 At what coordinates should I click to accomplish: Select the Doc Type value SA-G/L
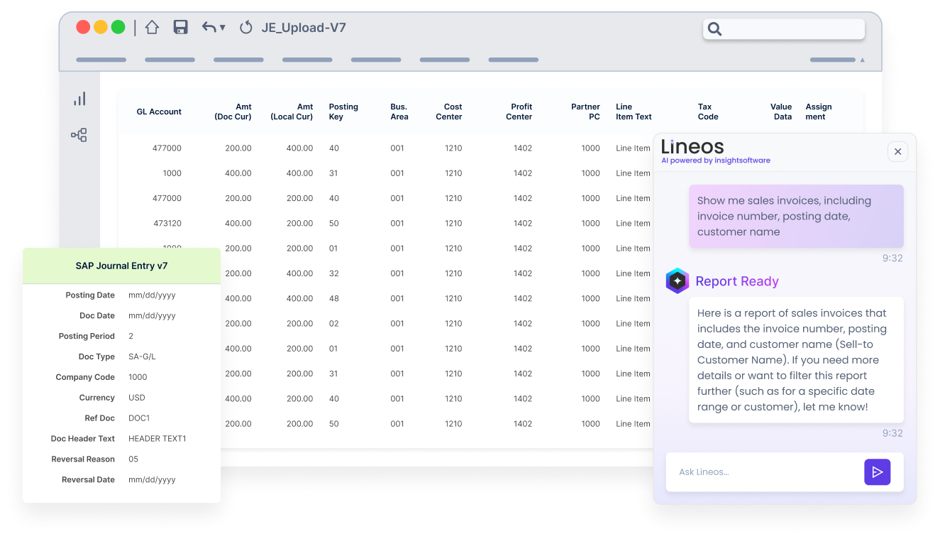point(142,356)
